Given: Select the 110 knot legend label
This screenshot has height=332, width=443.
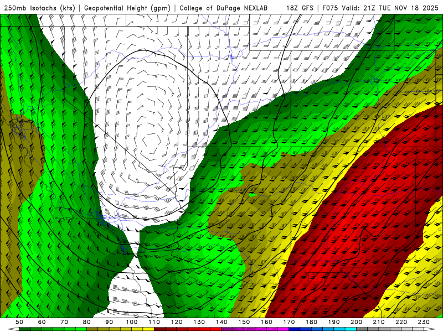Looking at the screenshot, I should (154, 322).
